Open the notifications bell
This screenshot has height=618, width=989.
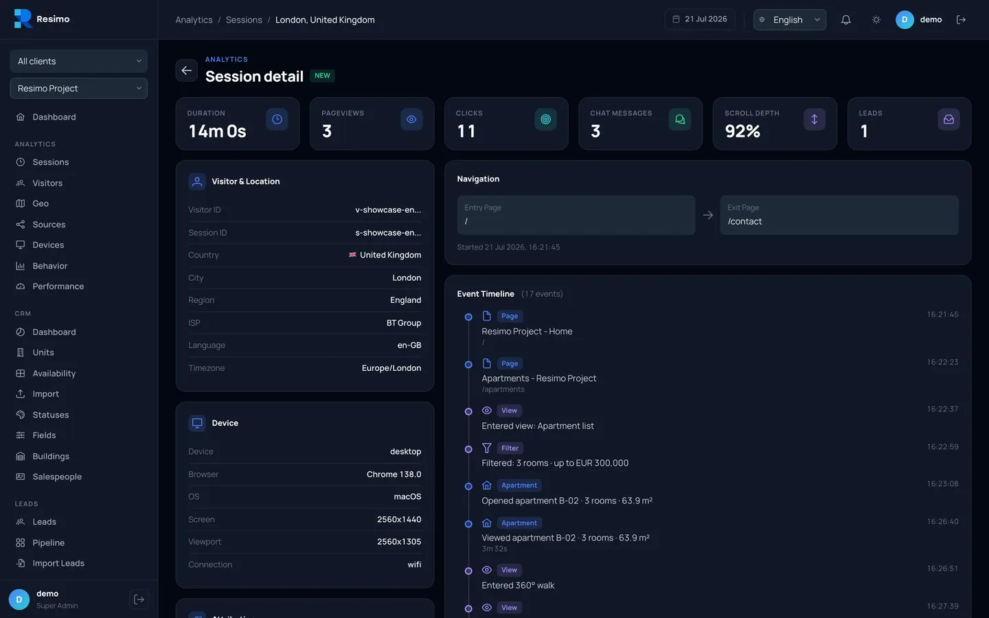coord(846,20)
